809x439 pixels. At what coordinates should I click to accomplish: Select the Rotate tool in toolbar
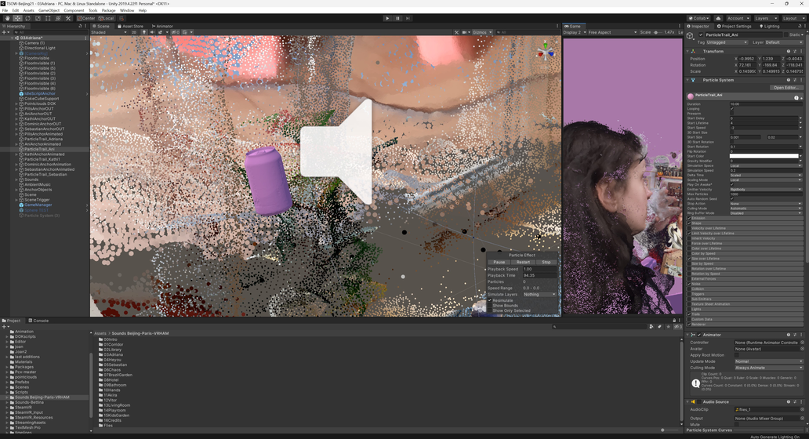(27, 18)
